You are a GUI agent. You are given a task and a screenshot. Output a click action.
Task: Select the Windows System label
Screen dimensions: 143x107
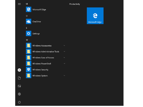pyautogui.click(x=40, y=76)
